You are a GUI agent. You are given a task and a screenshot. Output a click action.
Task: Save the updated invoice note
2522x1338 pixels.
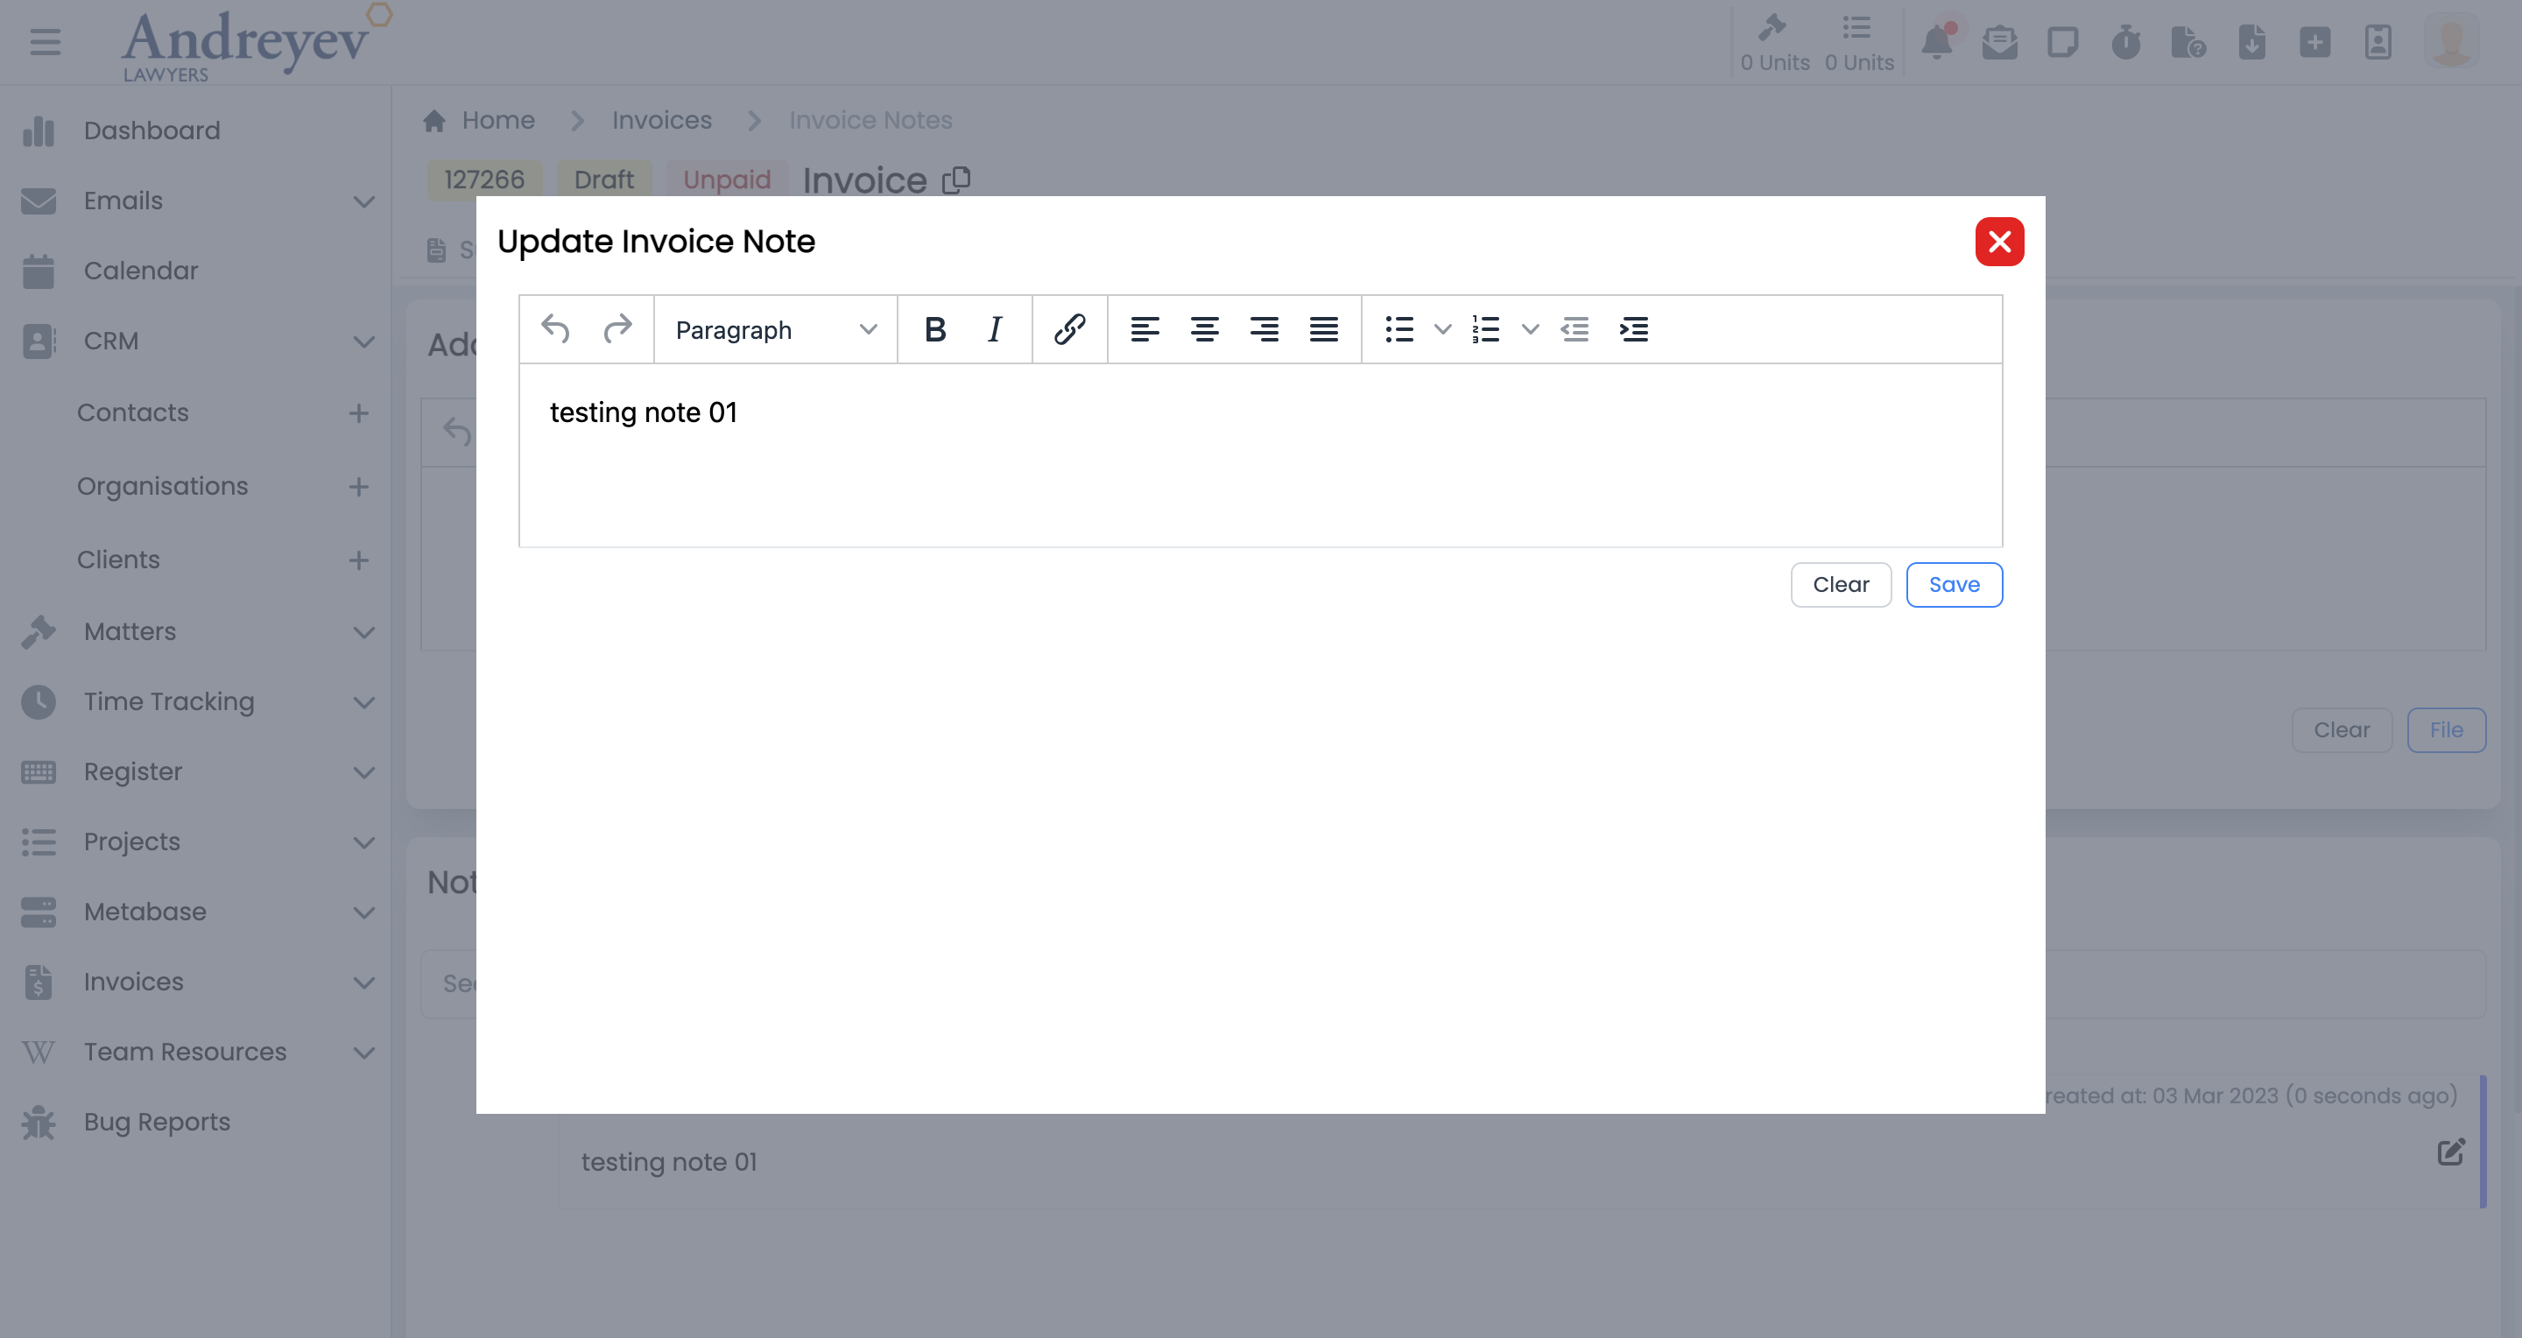click(1953, 584)
